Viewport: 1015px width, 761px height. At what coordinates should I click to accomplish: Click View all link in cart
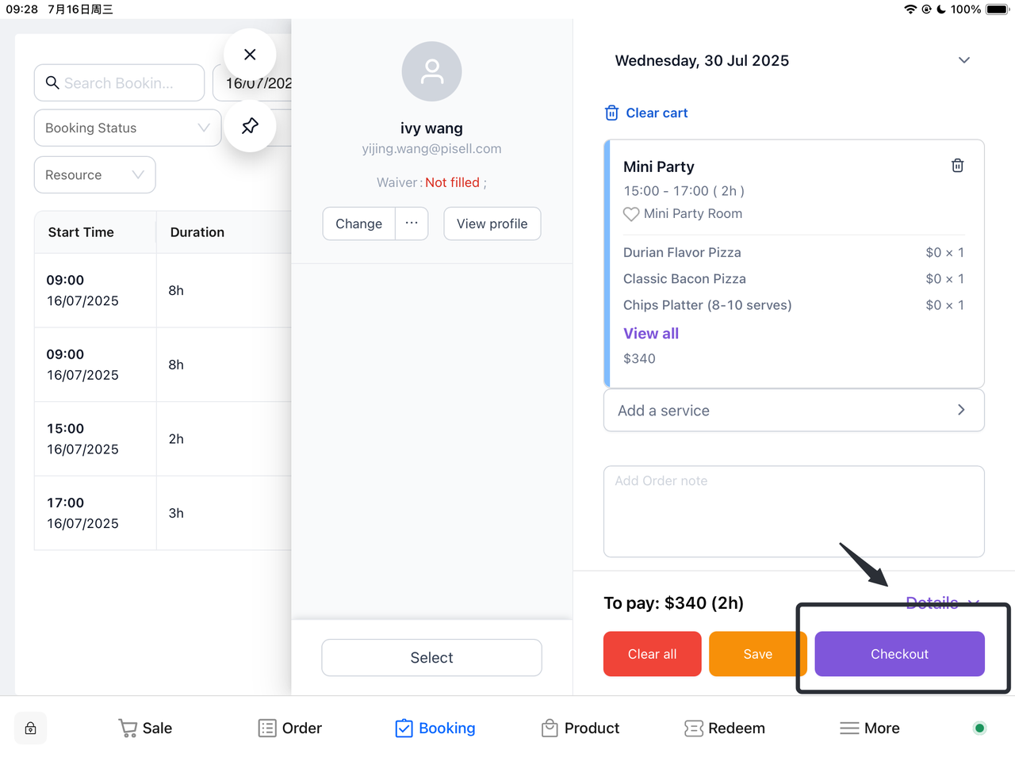point(650,334)
